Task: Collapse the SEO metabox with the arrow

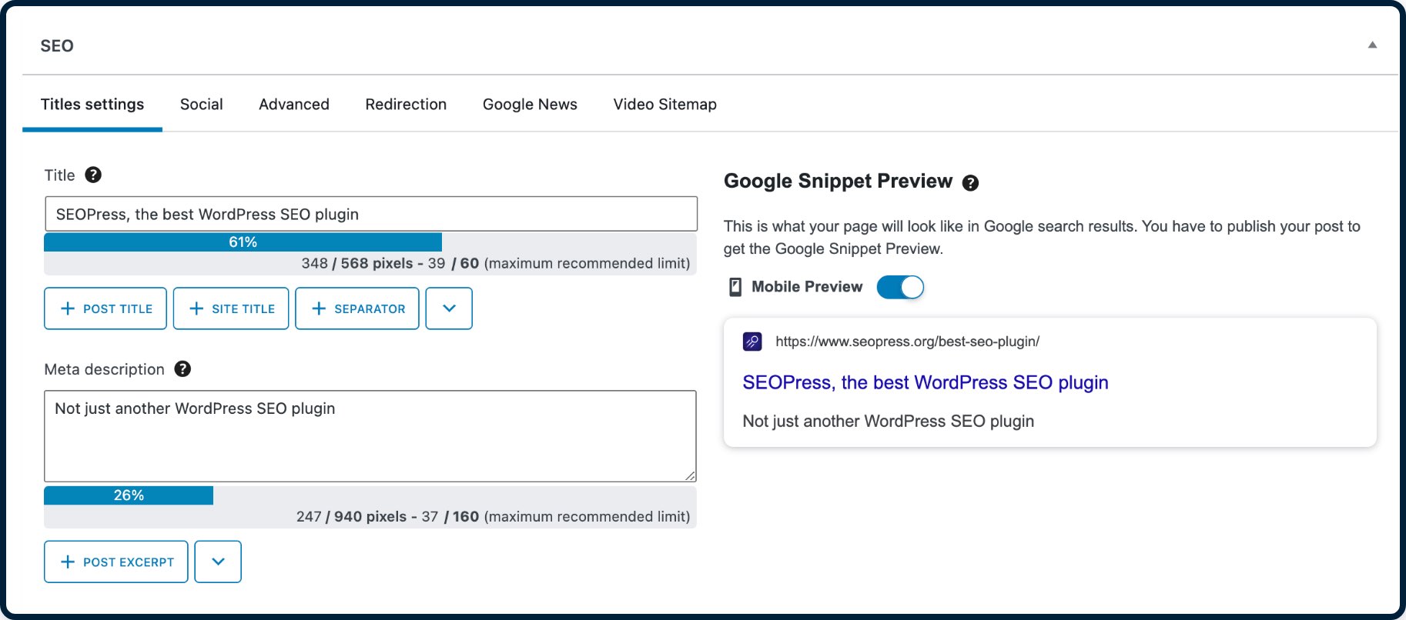Action: (x=1372, y=45)
